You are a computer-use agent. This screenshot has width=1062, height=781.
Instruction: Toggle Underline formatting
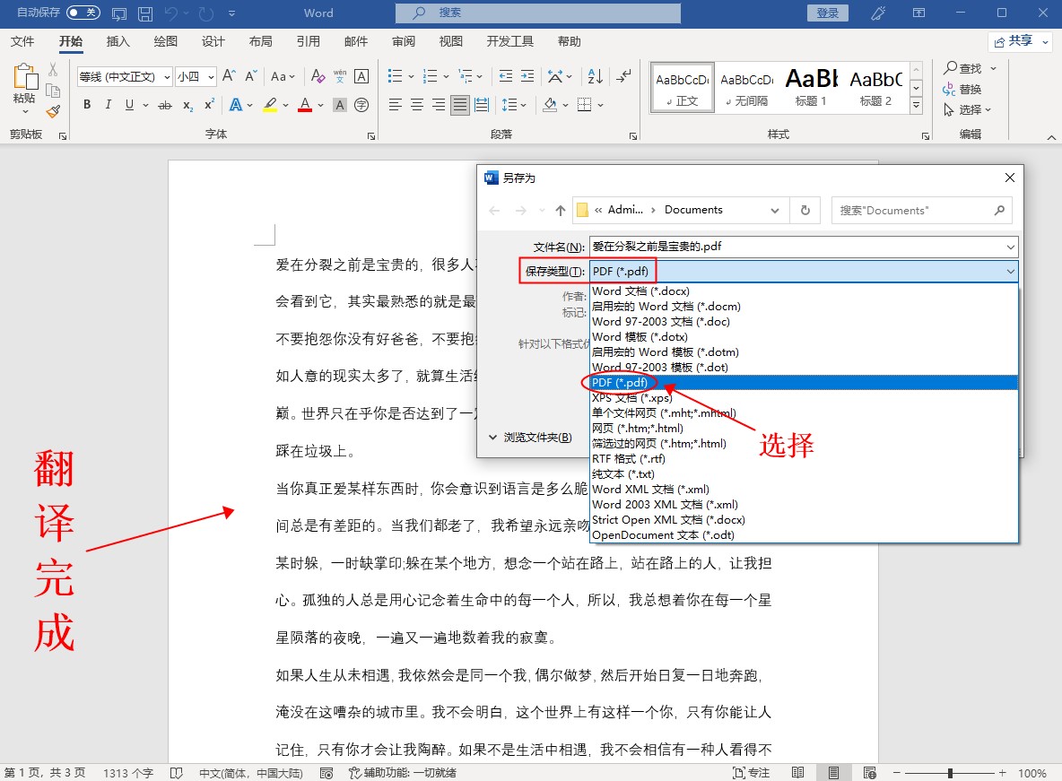point(129,104)
